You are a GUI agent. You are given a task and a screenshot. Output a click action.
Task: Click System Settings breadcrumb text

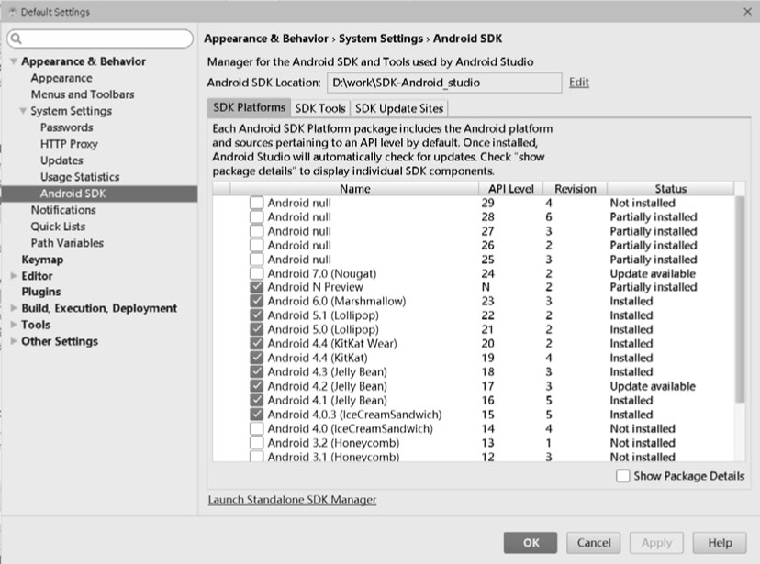pyautogui.click(x=381, y=39)
